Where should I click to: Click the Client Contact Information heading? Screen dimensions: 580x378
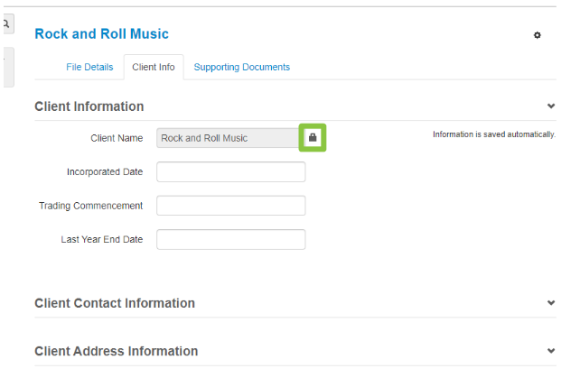tap(115, 303)
